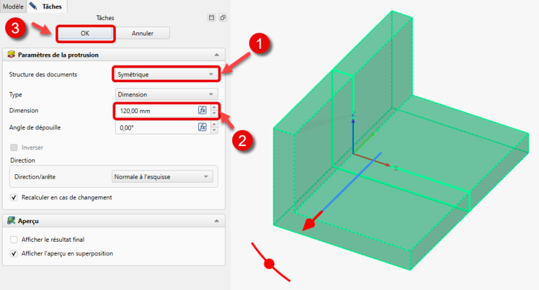Open formula editor for Angle de dépouille

pos(202,127)
